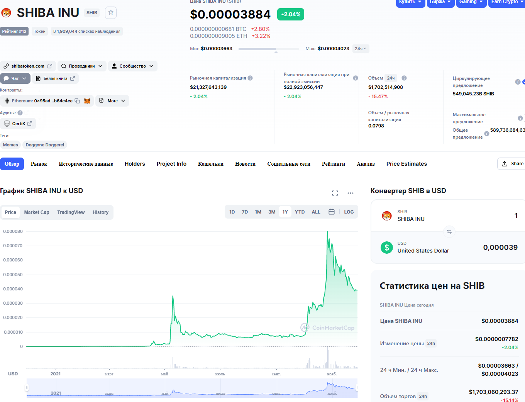This screenshot has width=525, height=402.
Task: Click the Memes tag
Action: click(x=10, y=145)
